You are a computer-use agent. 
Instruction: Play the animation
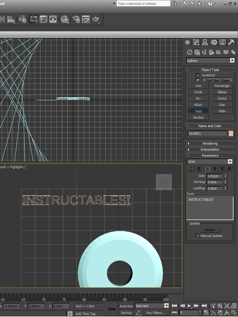[189, 306]
